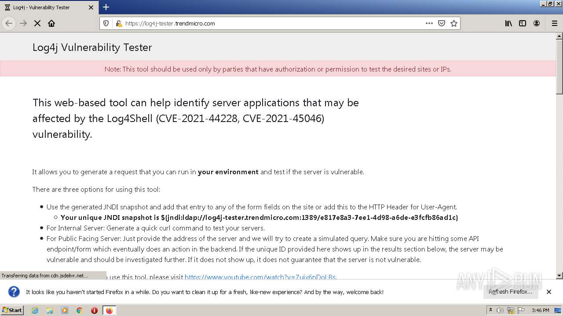Click the page vertical scrollbar thumb
Screen dimensions: 563x316
(x=559, y=67)
